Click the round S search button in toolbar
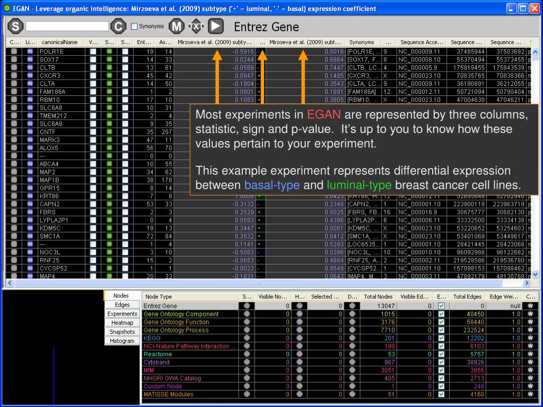Viewport: 543px width, 407px height. [x=15, y=26]
